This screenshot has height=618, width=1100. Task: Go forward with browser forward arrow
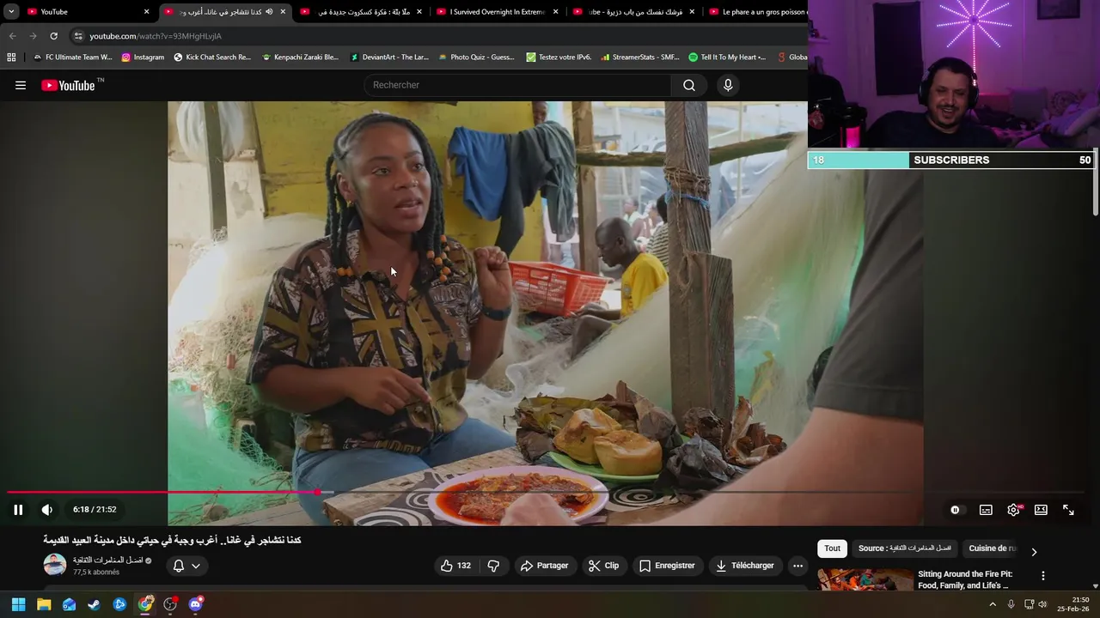click(33, 36)
